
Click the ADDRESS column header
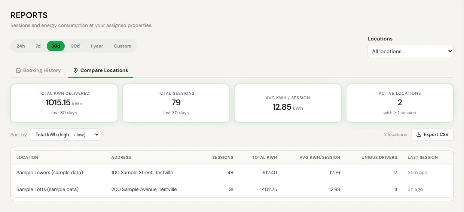[121, 157]
